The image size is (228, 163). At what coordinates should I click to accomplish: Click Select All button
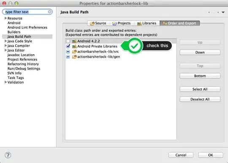click(x=200, y=89)
